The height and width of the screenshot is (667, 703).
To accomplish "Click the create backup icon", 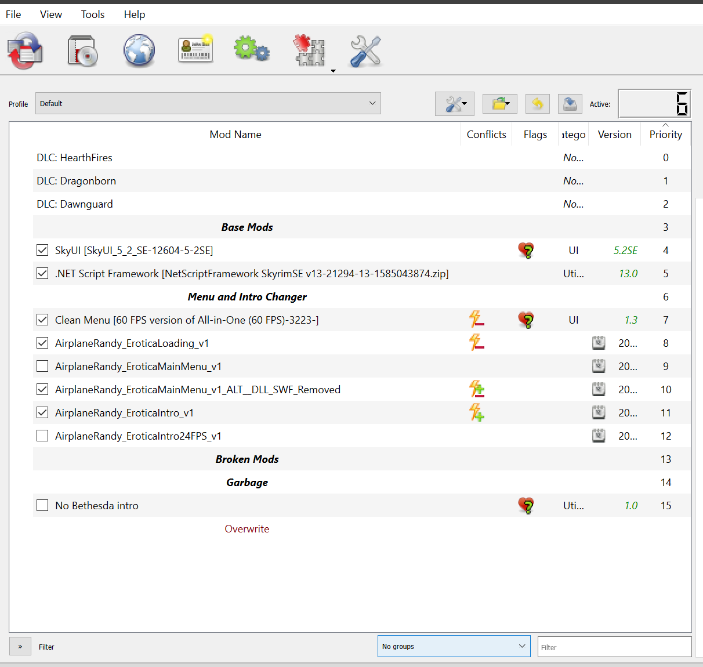I will tap(570, 104).
